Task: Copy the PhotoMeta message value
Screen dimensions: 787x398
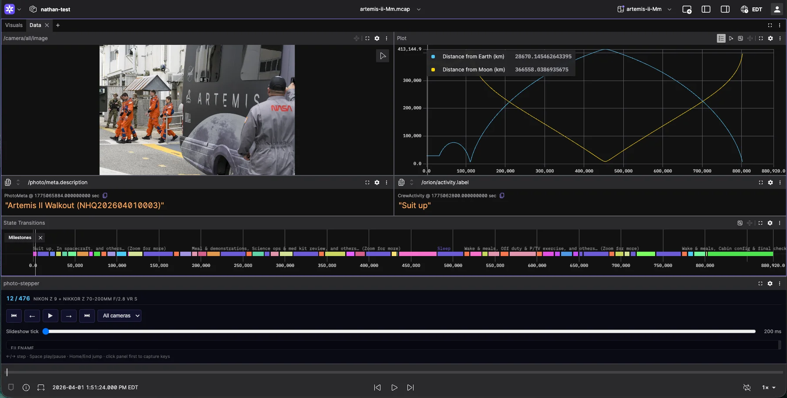Action: click(x=105, y=196)
